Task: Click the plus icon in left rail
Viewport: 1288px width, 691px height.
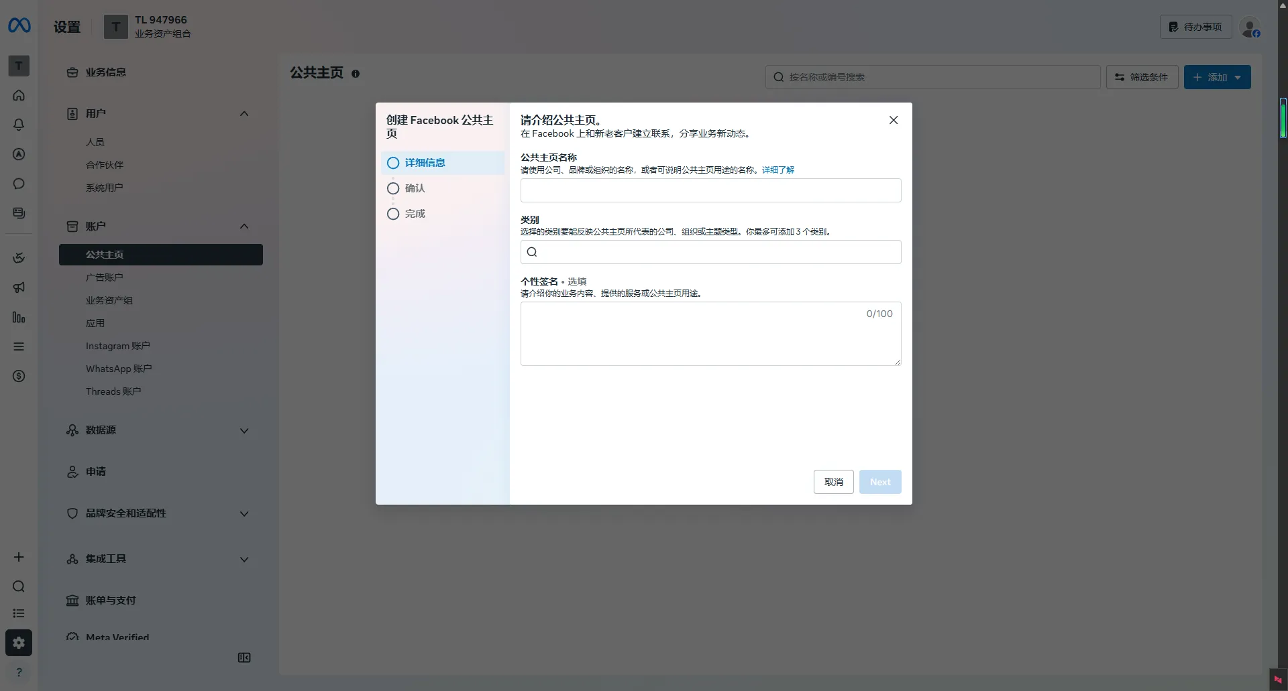Action: tap(19, 557)
